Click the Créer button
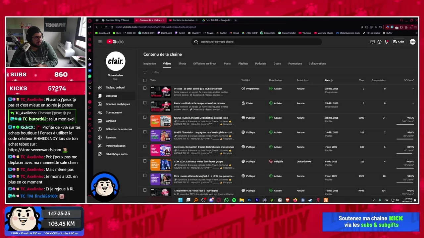 (398, 42)
